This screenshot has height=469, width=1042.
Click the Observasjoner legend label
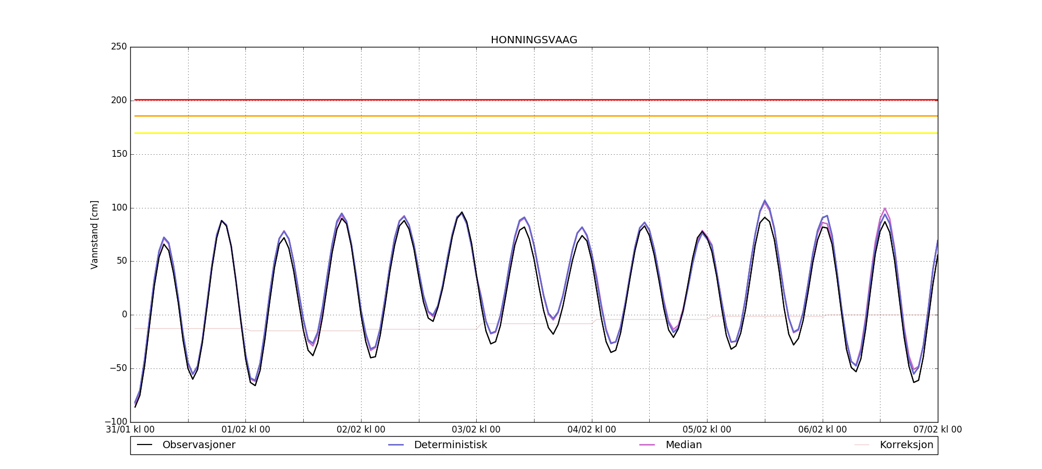(x=199, y=445)
